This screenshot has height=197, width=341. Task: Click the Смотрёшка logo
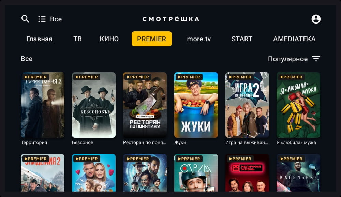pyautogui.click(x=171, y=19)
